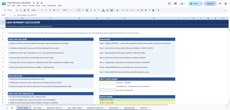Screen dimensions: 230x110
Task: Open horizontal align dropdown
Action: pyautogui.click(x=118, y=10)
